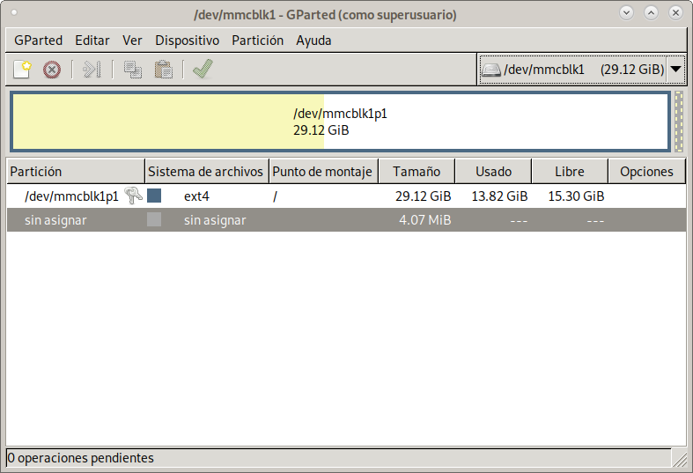Click the blue ext4 color swatch
Viewport: 693px width, 473px height.
coord(154,196)
